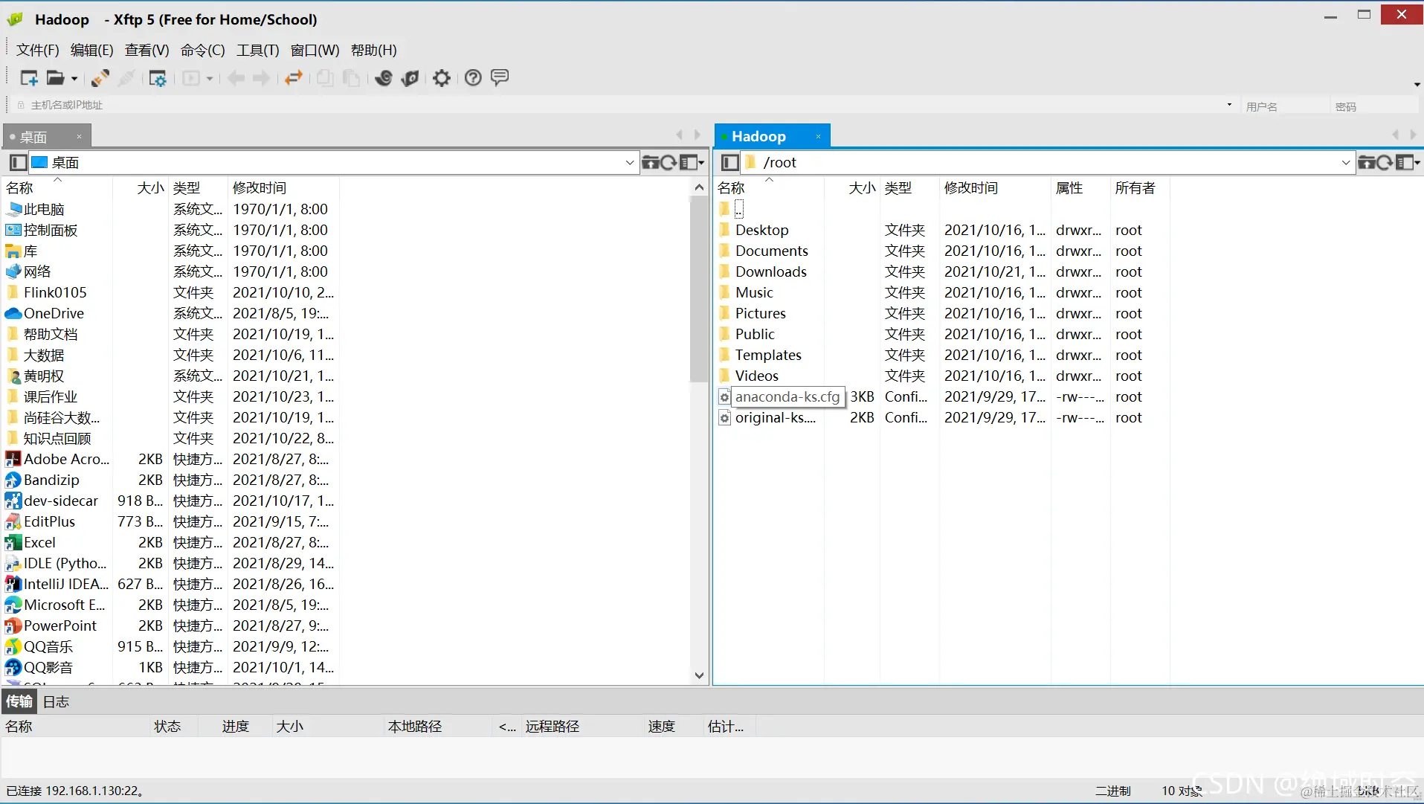Expand the local path 桌面 dropdown
The image size is (1424, 804).
[x=629, y=162]
